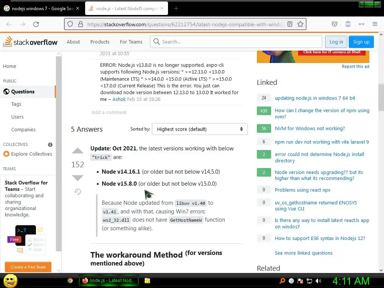Screen dimensions: 384x288
Task: Bookmark this page with star icon
Action: (x=300, y=24)
